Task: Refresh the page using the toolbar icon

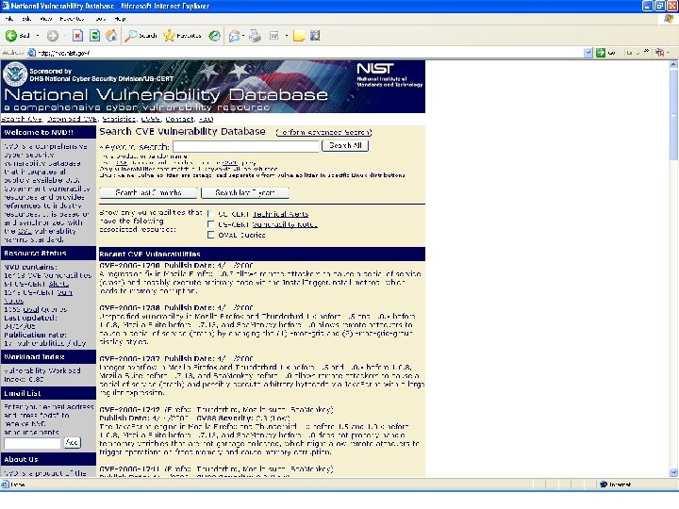Action: click(x=94, y=36)
